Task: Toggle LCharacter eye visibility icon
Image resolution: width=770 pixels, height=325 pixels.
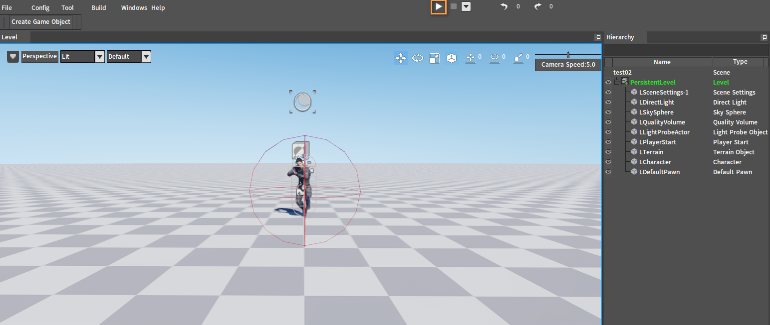Action: click(x=608, y=162)
